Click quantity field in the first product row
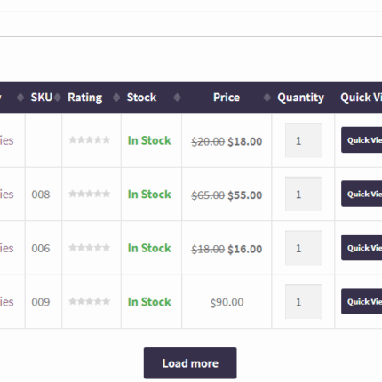The height and width of the screenshot is (382, 382). [x=303, y=140]
